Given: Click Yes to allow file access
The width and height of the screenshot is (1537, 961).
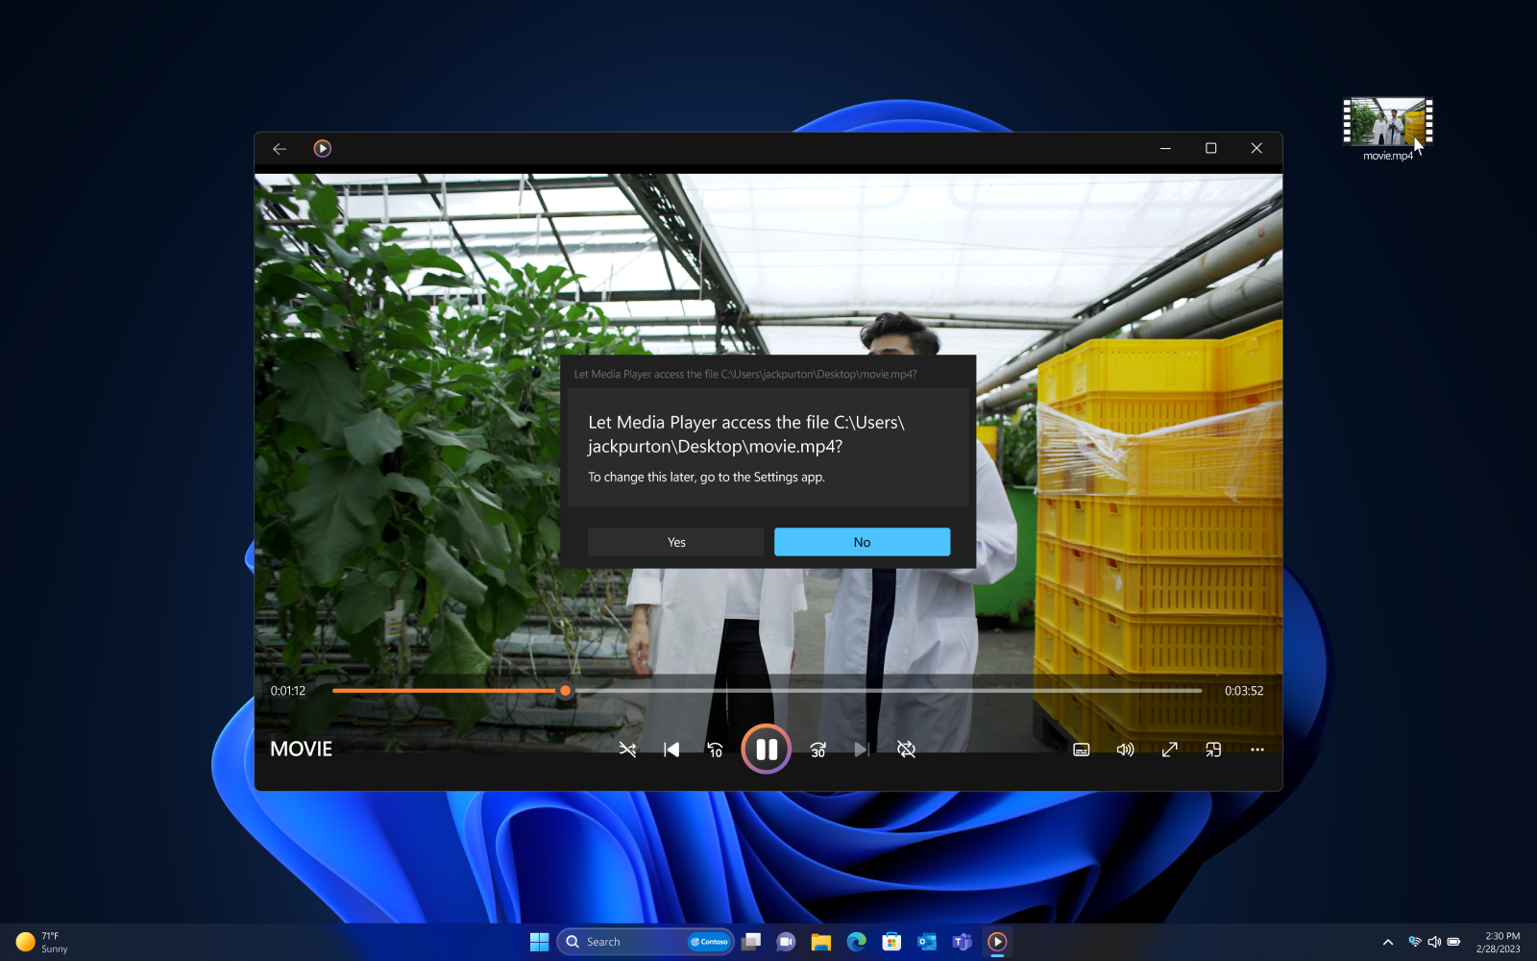Looking at the screenshot, I should tap(674, 541).
